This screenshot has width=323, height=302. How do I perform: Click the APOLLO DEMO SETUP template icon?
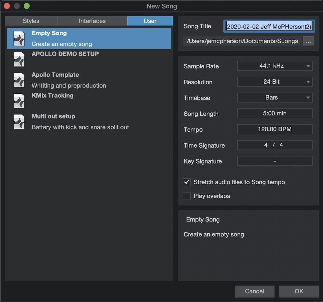[x=18, y=59]
